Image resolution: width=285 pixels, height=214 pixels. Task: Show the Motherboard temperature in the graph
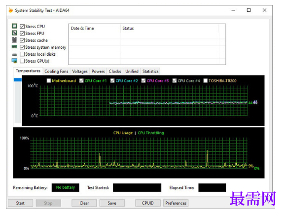pos(49,80)
